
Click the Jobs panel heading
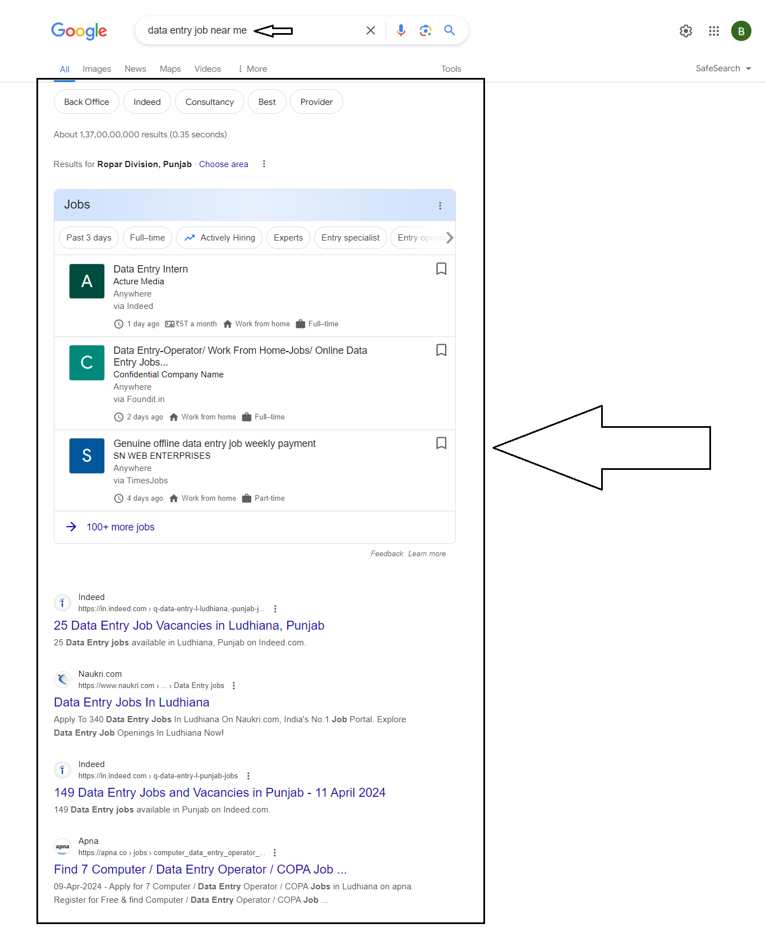[77, 205]
